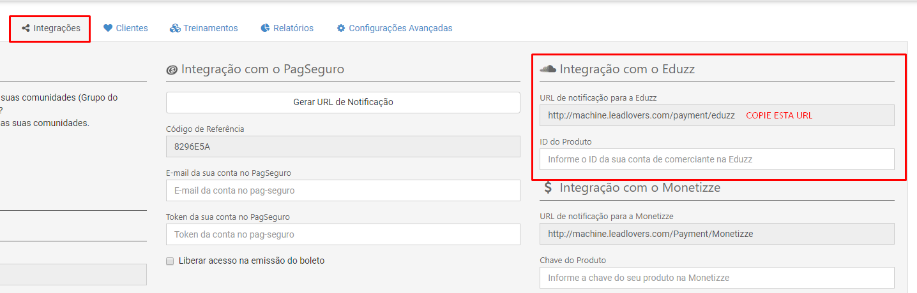Click Gerar URL de Notificação button
This screenshot has height=293, width=917.
(343, 102)
